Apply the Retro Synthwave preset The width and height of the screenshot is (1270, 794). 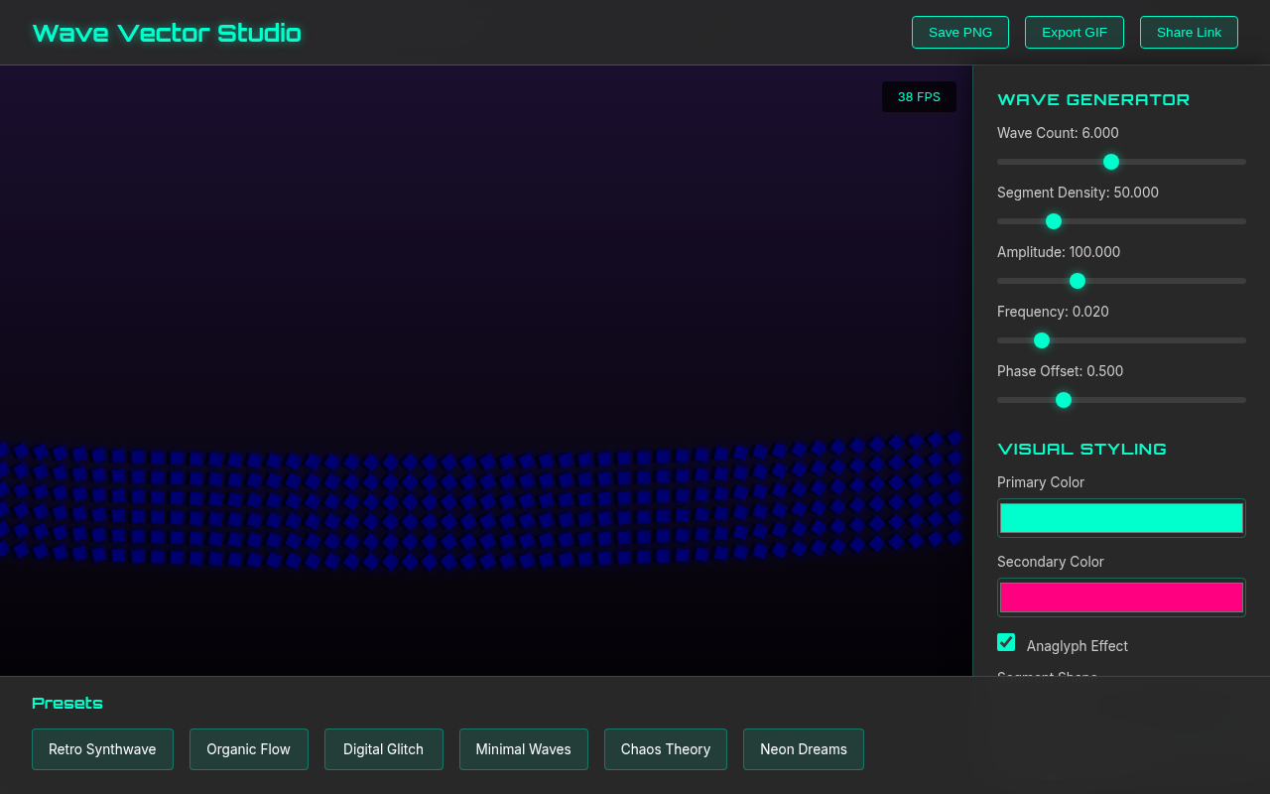click(102, 748)
